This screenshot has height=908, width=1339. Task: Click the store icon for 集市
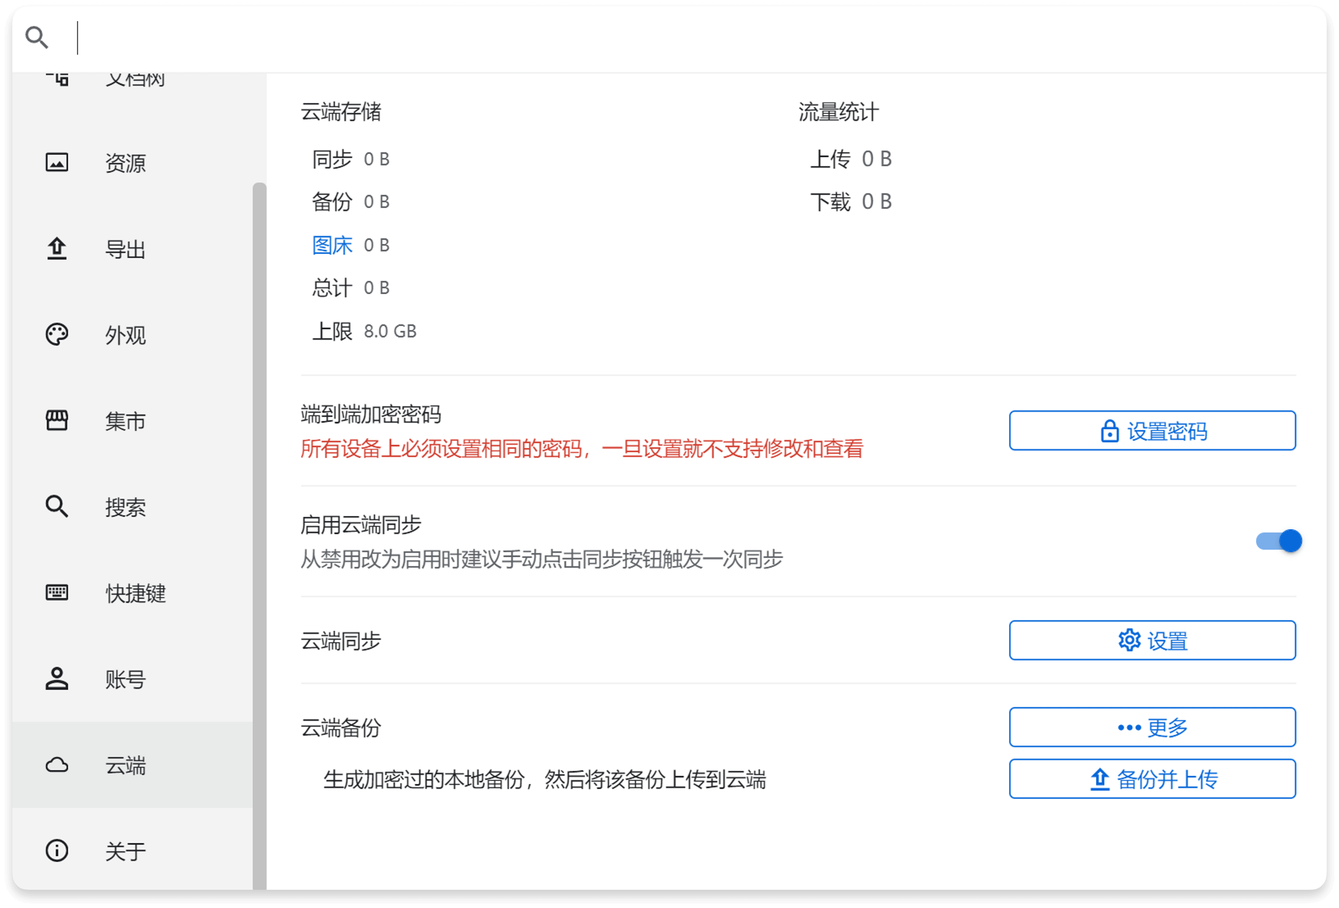(57, 421)
